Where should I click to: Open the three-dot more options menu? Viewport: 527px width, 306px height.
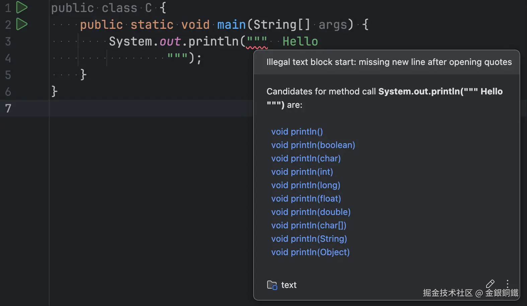click(508, 284)
